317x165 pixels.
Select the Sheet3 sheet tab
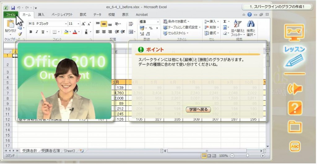(69, 151)
